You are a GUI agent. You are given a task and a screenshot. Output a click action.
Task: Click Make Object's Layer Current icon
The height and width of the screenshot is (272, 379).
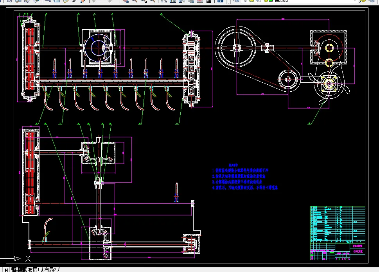point(363,1)
